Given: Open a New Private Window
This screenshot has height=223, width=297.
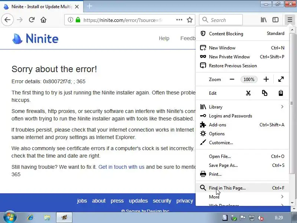Looking at the screenshot, I should pos(242,57).
